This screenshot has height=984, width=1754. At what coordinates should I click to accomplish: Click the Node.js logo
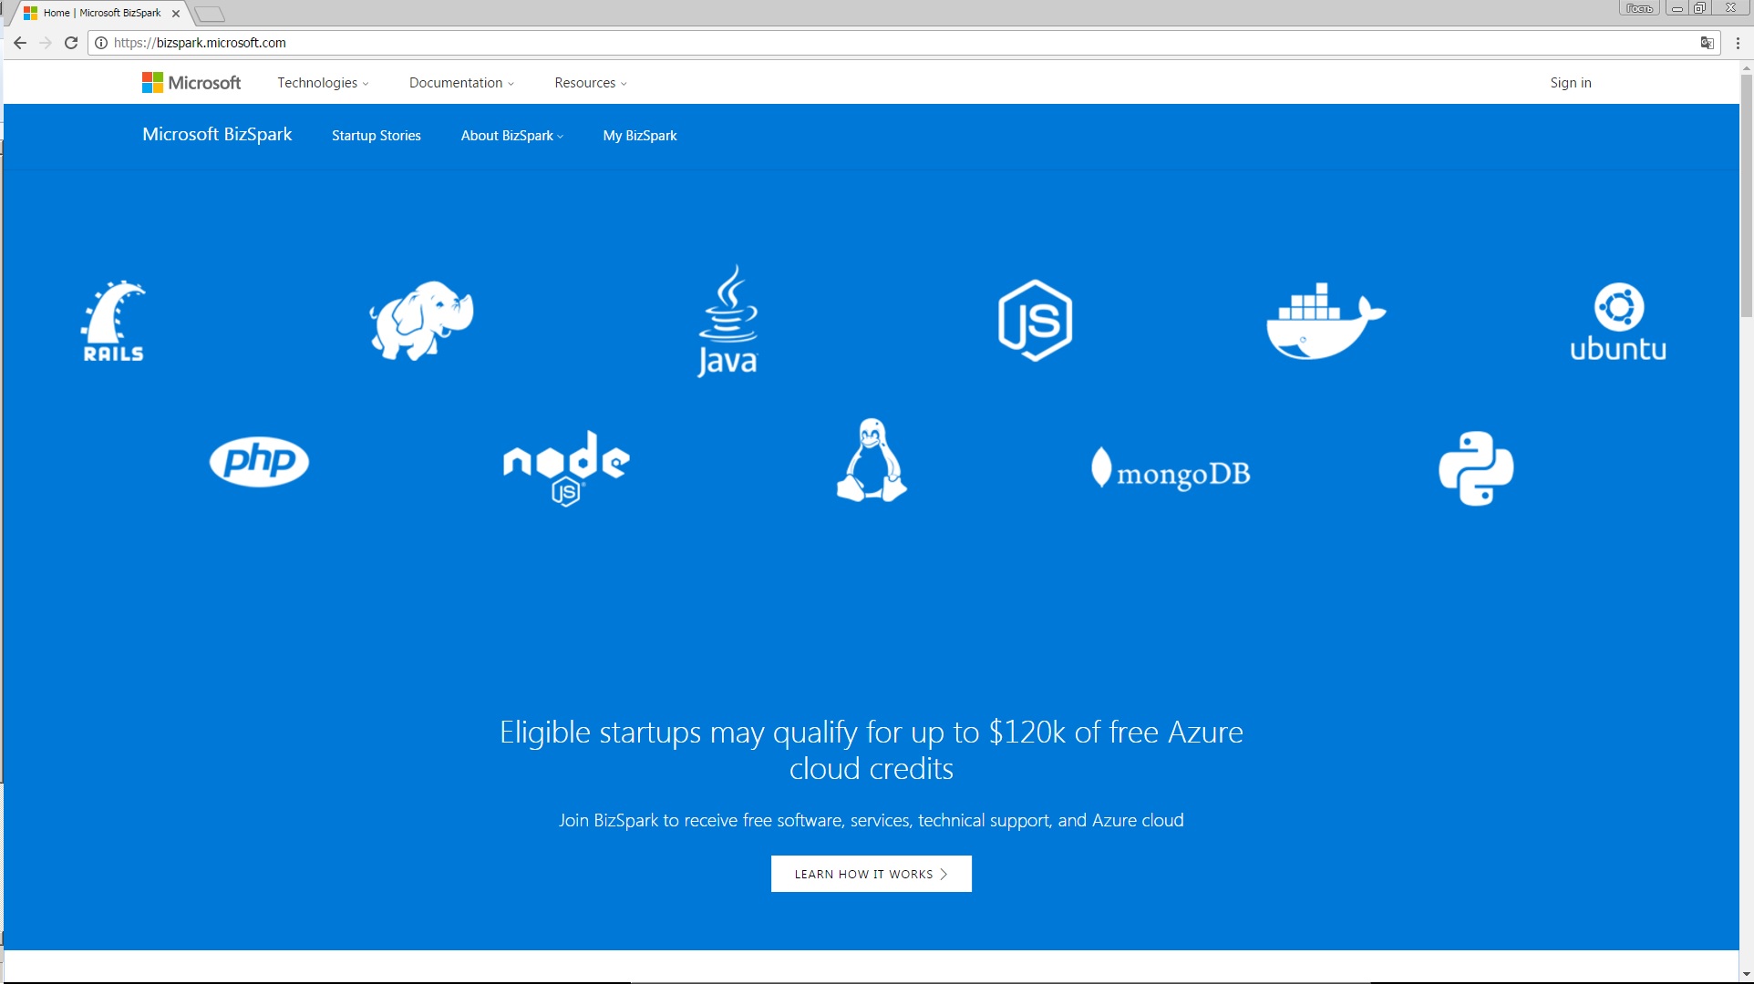point(566,467)
